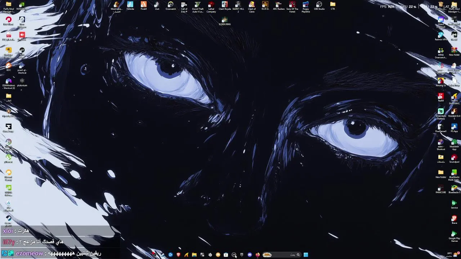
Task: Open Discord from the taskbar
Action: tap(250, 255)
